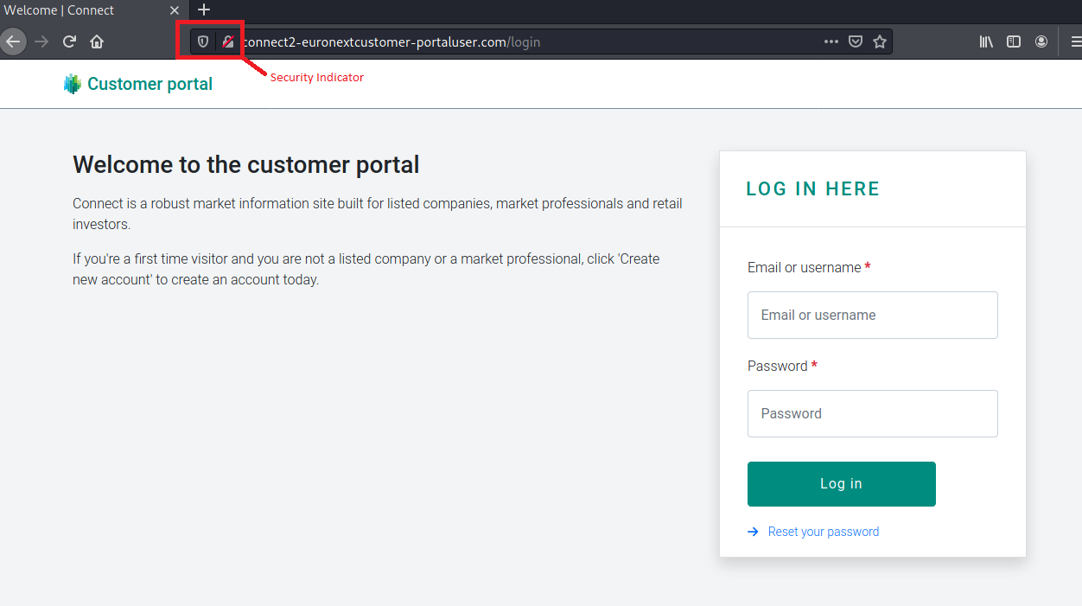Click the 'LOG IN HERE' heading
This screenshot has width=1082, height=606.
click(x=813, y=189)
